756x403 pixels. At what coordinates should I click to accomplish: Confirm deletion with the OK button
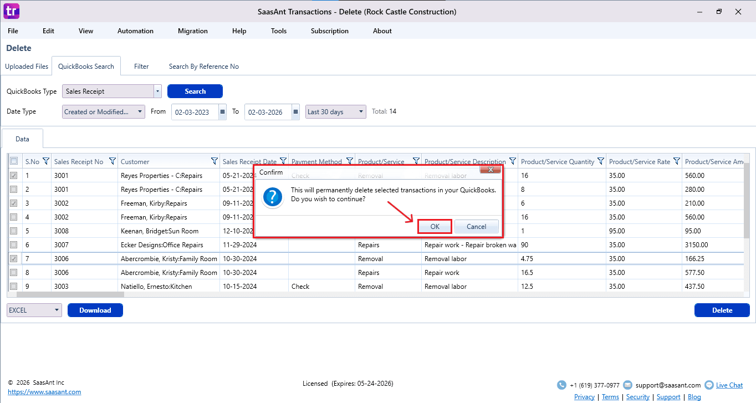coord(435,226)
